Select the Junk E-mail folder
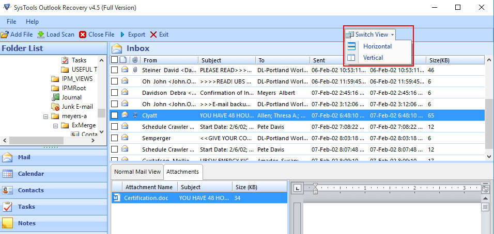 [x=77, y=107]
